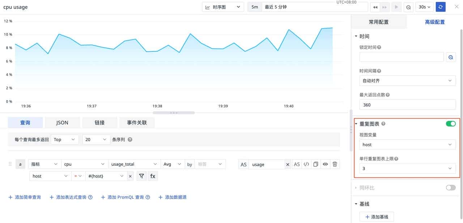The height and width of the screenshot is (223, 463).
Task: Click the blue refresh icon
Action: click(x=441, y=7)
